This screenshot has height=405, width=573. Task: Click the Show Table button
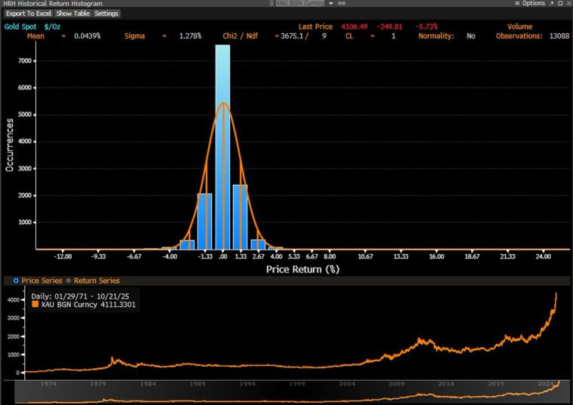72,14
